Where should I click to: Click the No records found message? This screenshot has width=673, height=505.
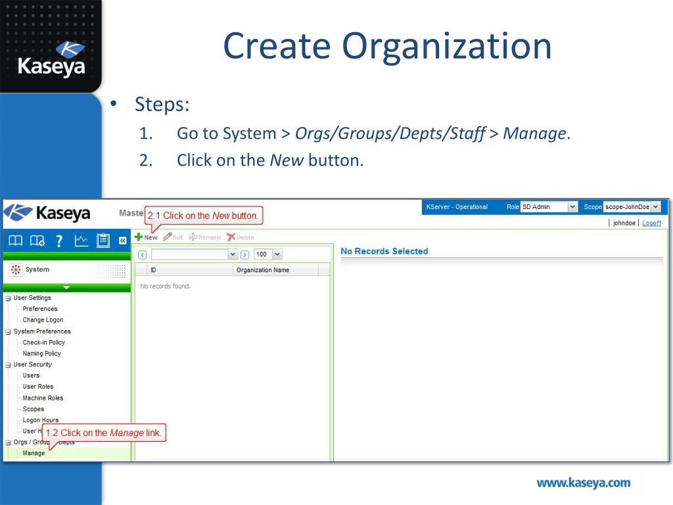coord(165,286)
